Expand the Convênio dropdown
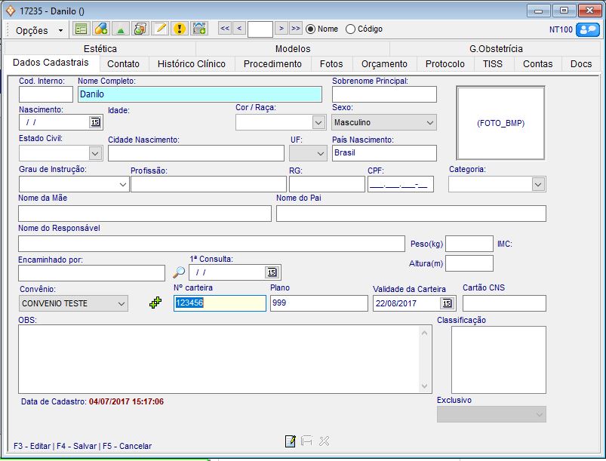This screenshot has height=461, width=606. click(x=122, y=303)
